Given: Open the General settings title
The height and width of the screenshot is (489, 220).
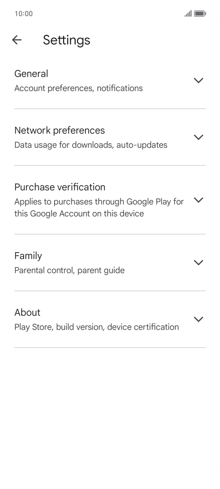Looking at the screenshot, I should click(x=31, y=74).
